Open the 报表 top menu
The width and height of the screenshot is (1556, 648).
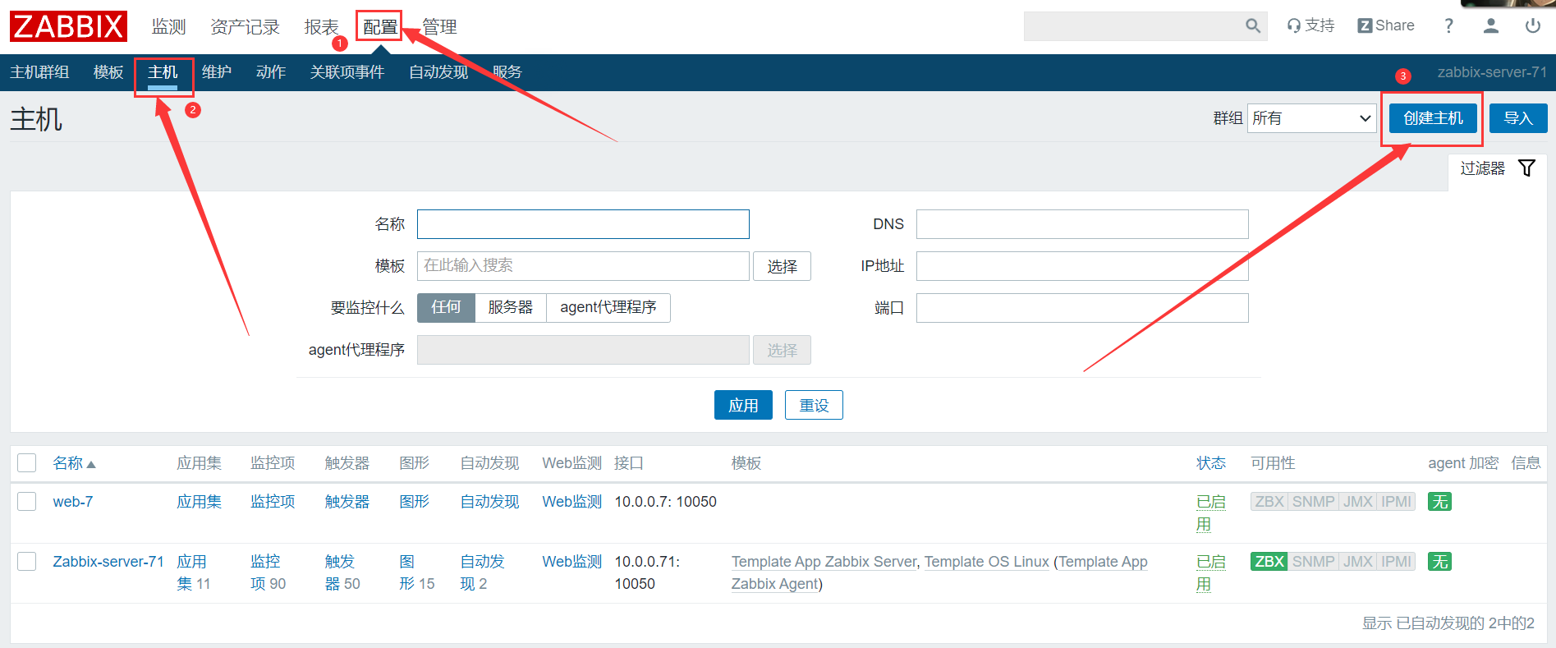pos(322,27)
